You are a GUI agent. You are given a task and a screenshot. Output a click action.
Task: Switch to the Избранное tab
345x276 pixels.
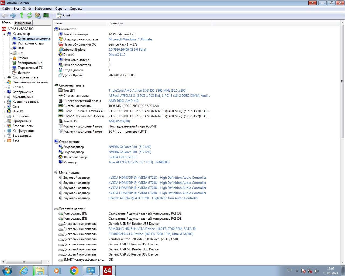click(23, 23)
